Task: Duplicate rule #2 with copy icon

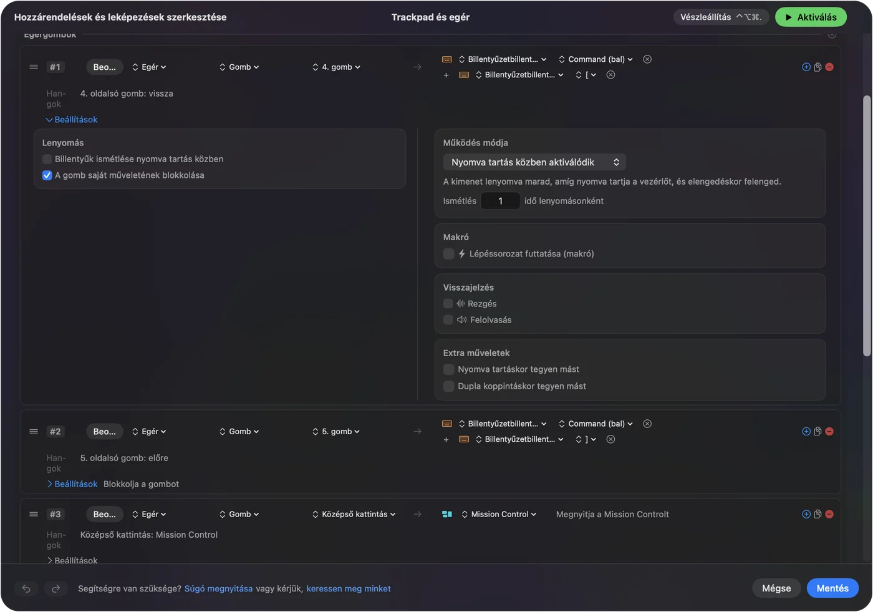Action: [x=818, y=431]
